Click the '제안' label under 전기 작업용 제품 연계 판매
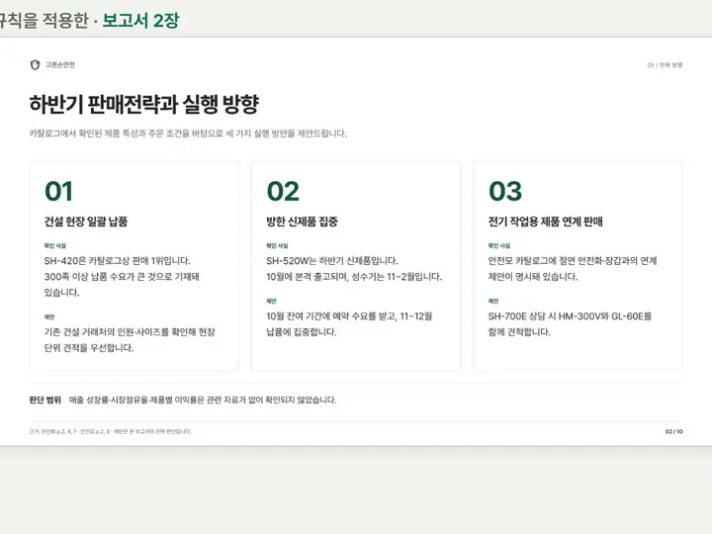This screenshot has width=712, height=534. [493, 301]
